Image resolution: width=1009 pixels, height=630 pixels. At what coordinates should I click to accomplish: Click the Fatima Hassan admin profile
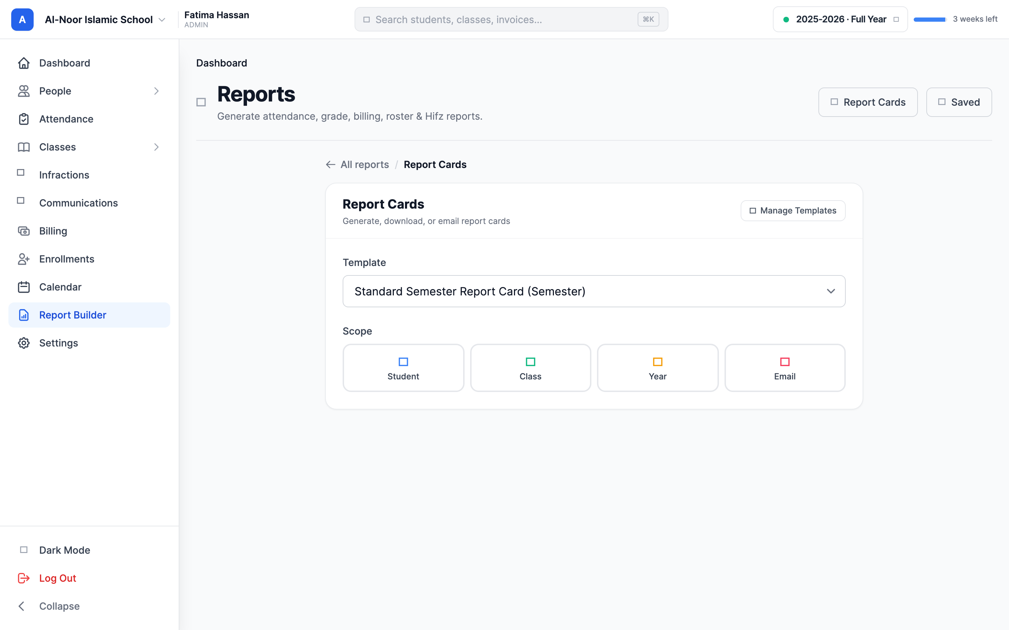pos(217,20)
